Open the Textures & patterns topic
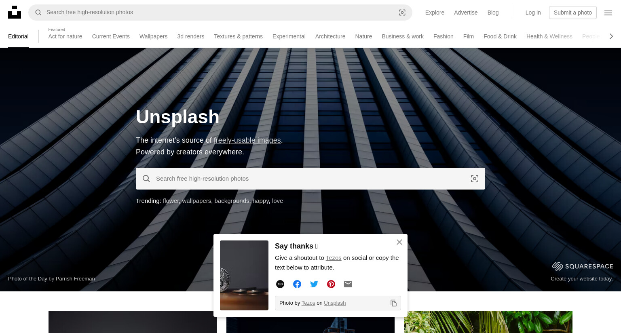This screenshot has height=333, width=621. [x=238, y=36]
